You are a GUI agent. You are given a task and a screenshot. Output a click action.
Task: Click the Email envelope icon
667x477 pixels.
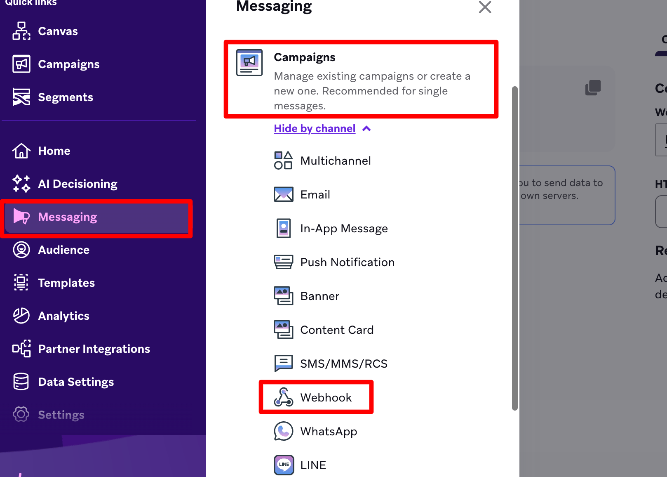[x=284, y=194]
